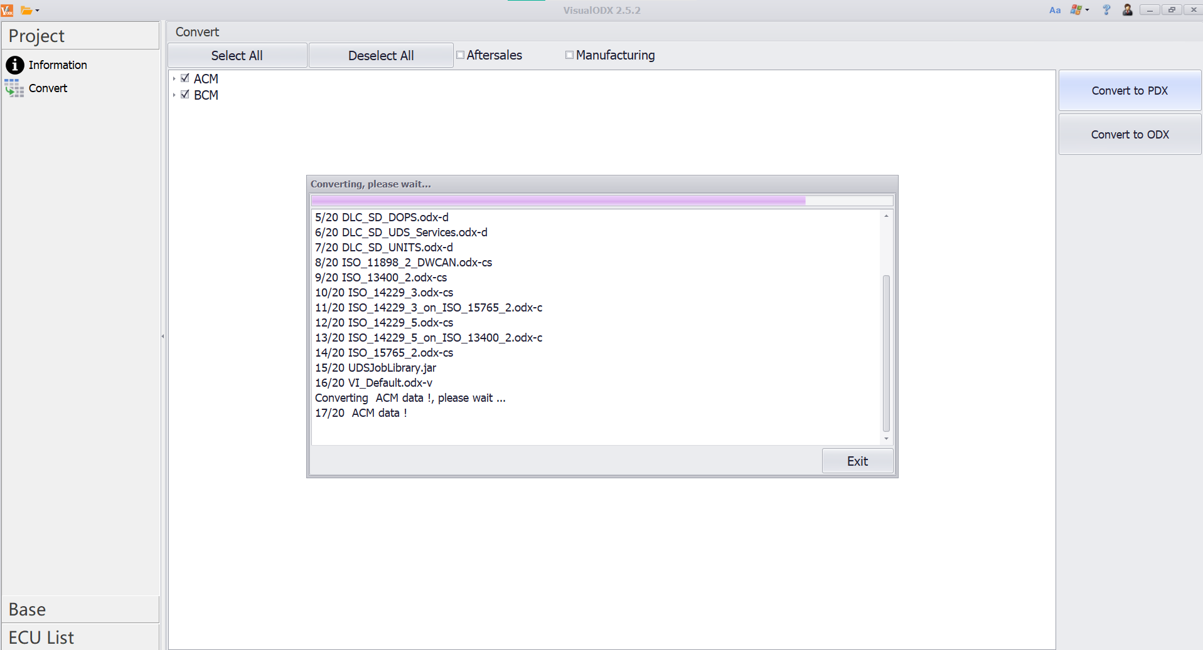Open help via the question mark icon
The width and height of the screenshot is (1203, 650).
tap(1106, 10)
